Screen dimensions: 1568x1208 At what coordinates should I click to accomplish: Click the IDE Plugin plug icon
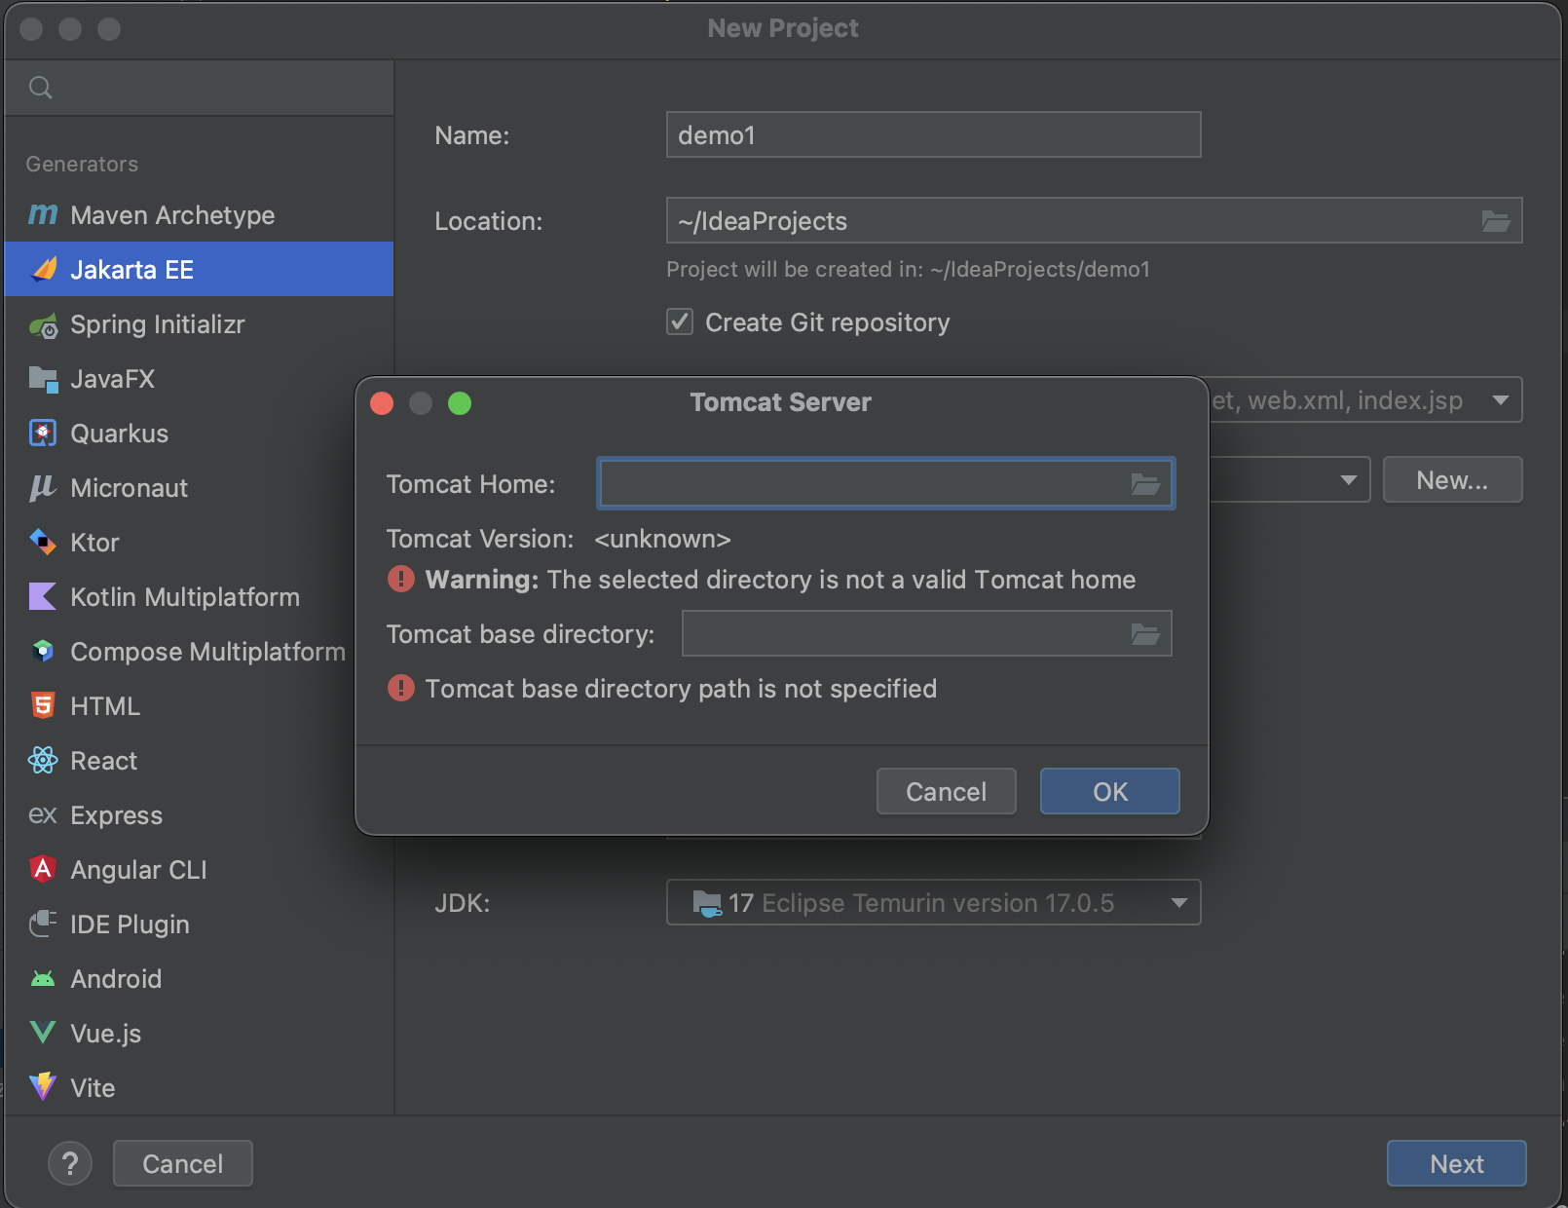click(x=43, y=924)
